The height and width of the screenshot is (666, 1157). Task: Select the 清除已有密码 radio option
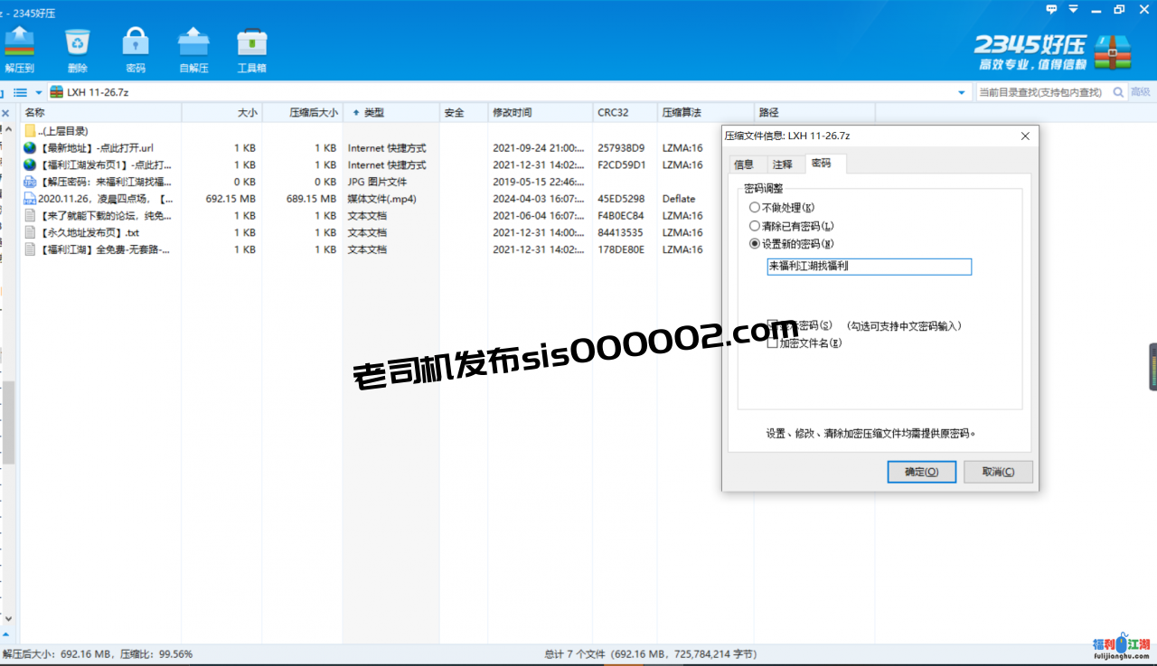coord(755,226)
